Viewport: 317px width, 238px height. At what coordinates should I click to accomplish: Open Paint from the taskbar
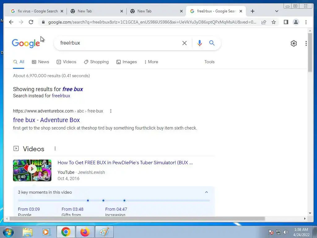104,232
